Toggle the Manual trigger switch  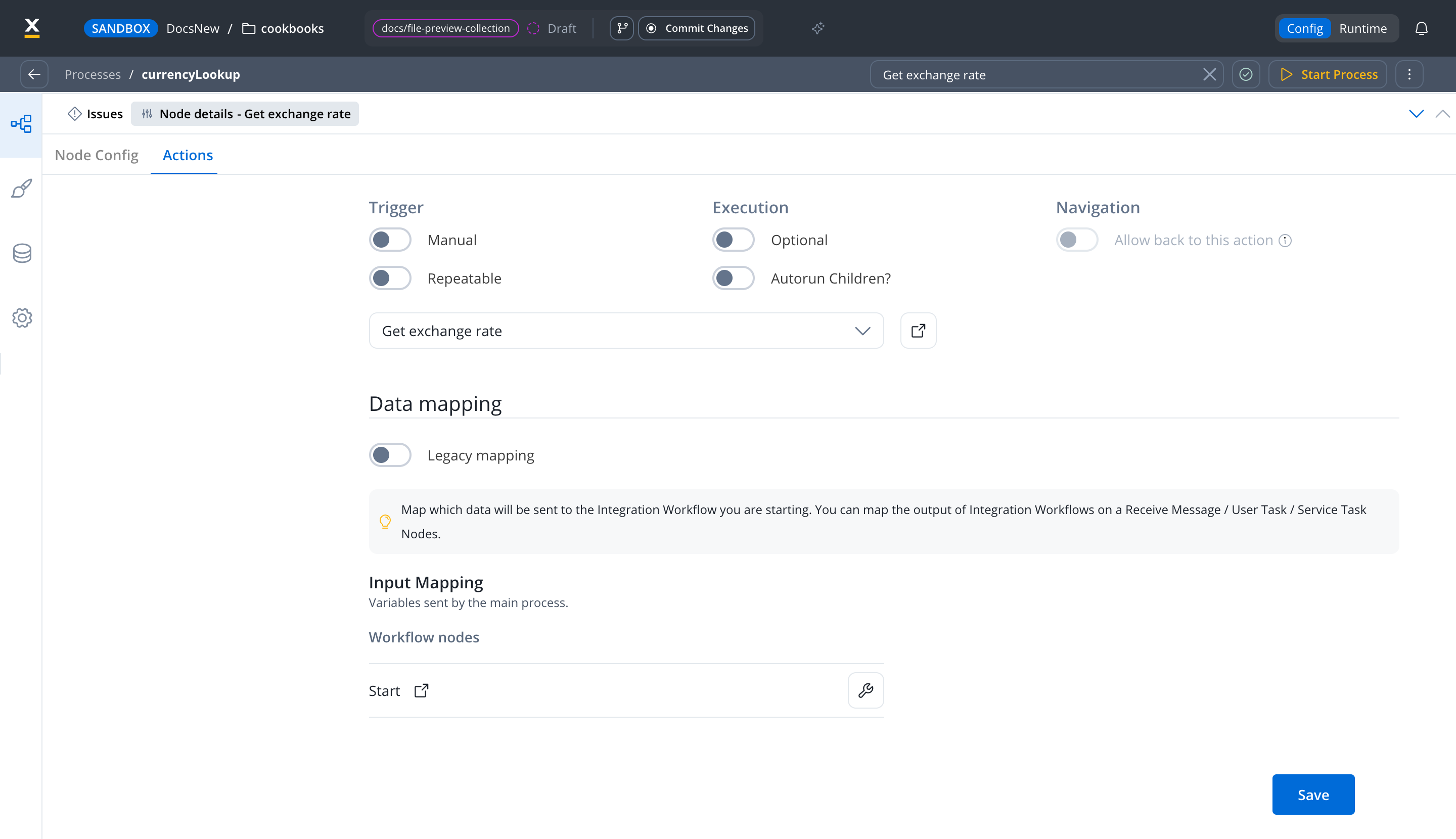click(x=390, y=240)
